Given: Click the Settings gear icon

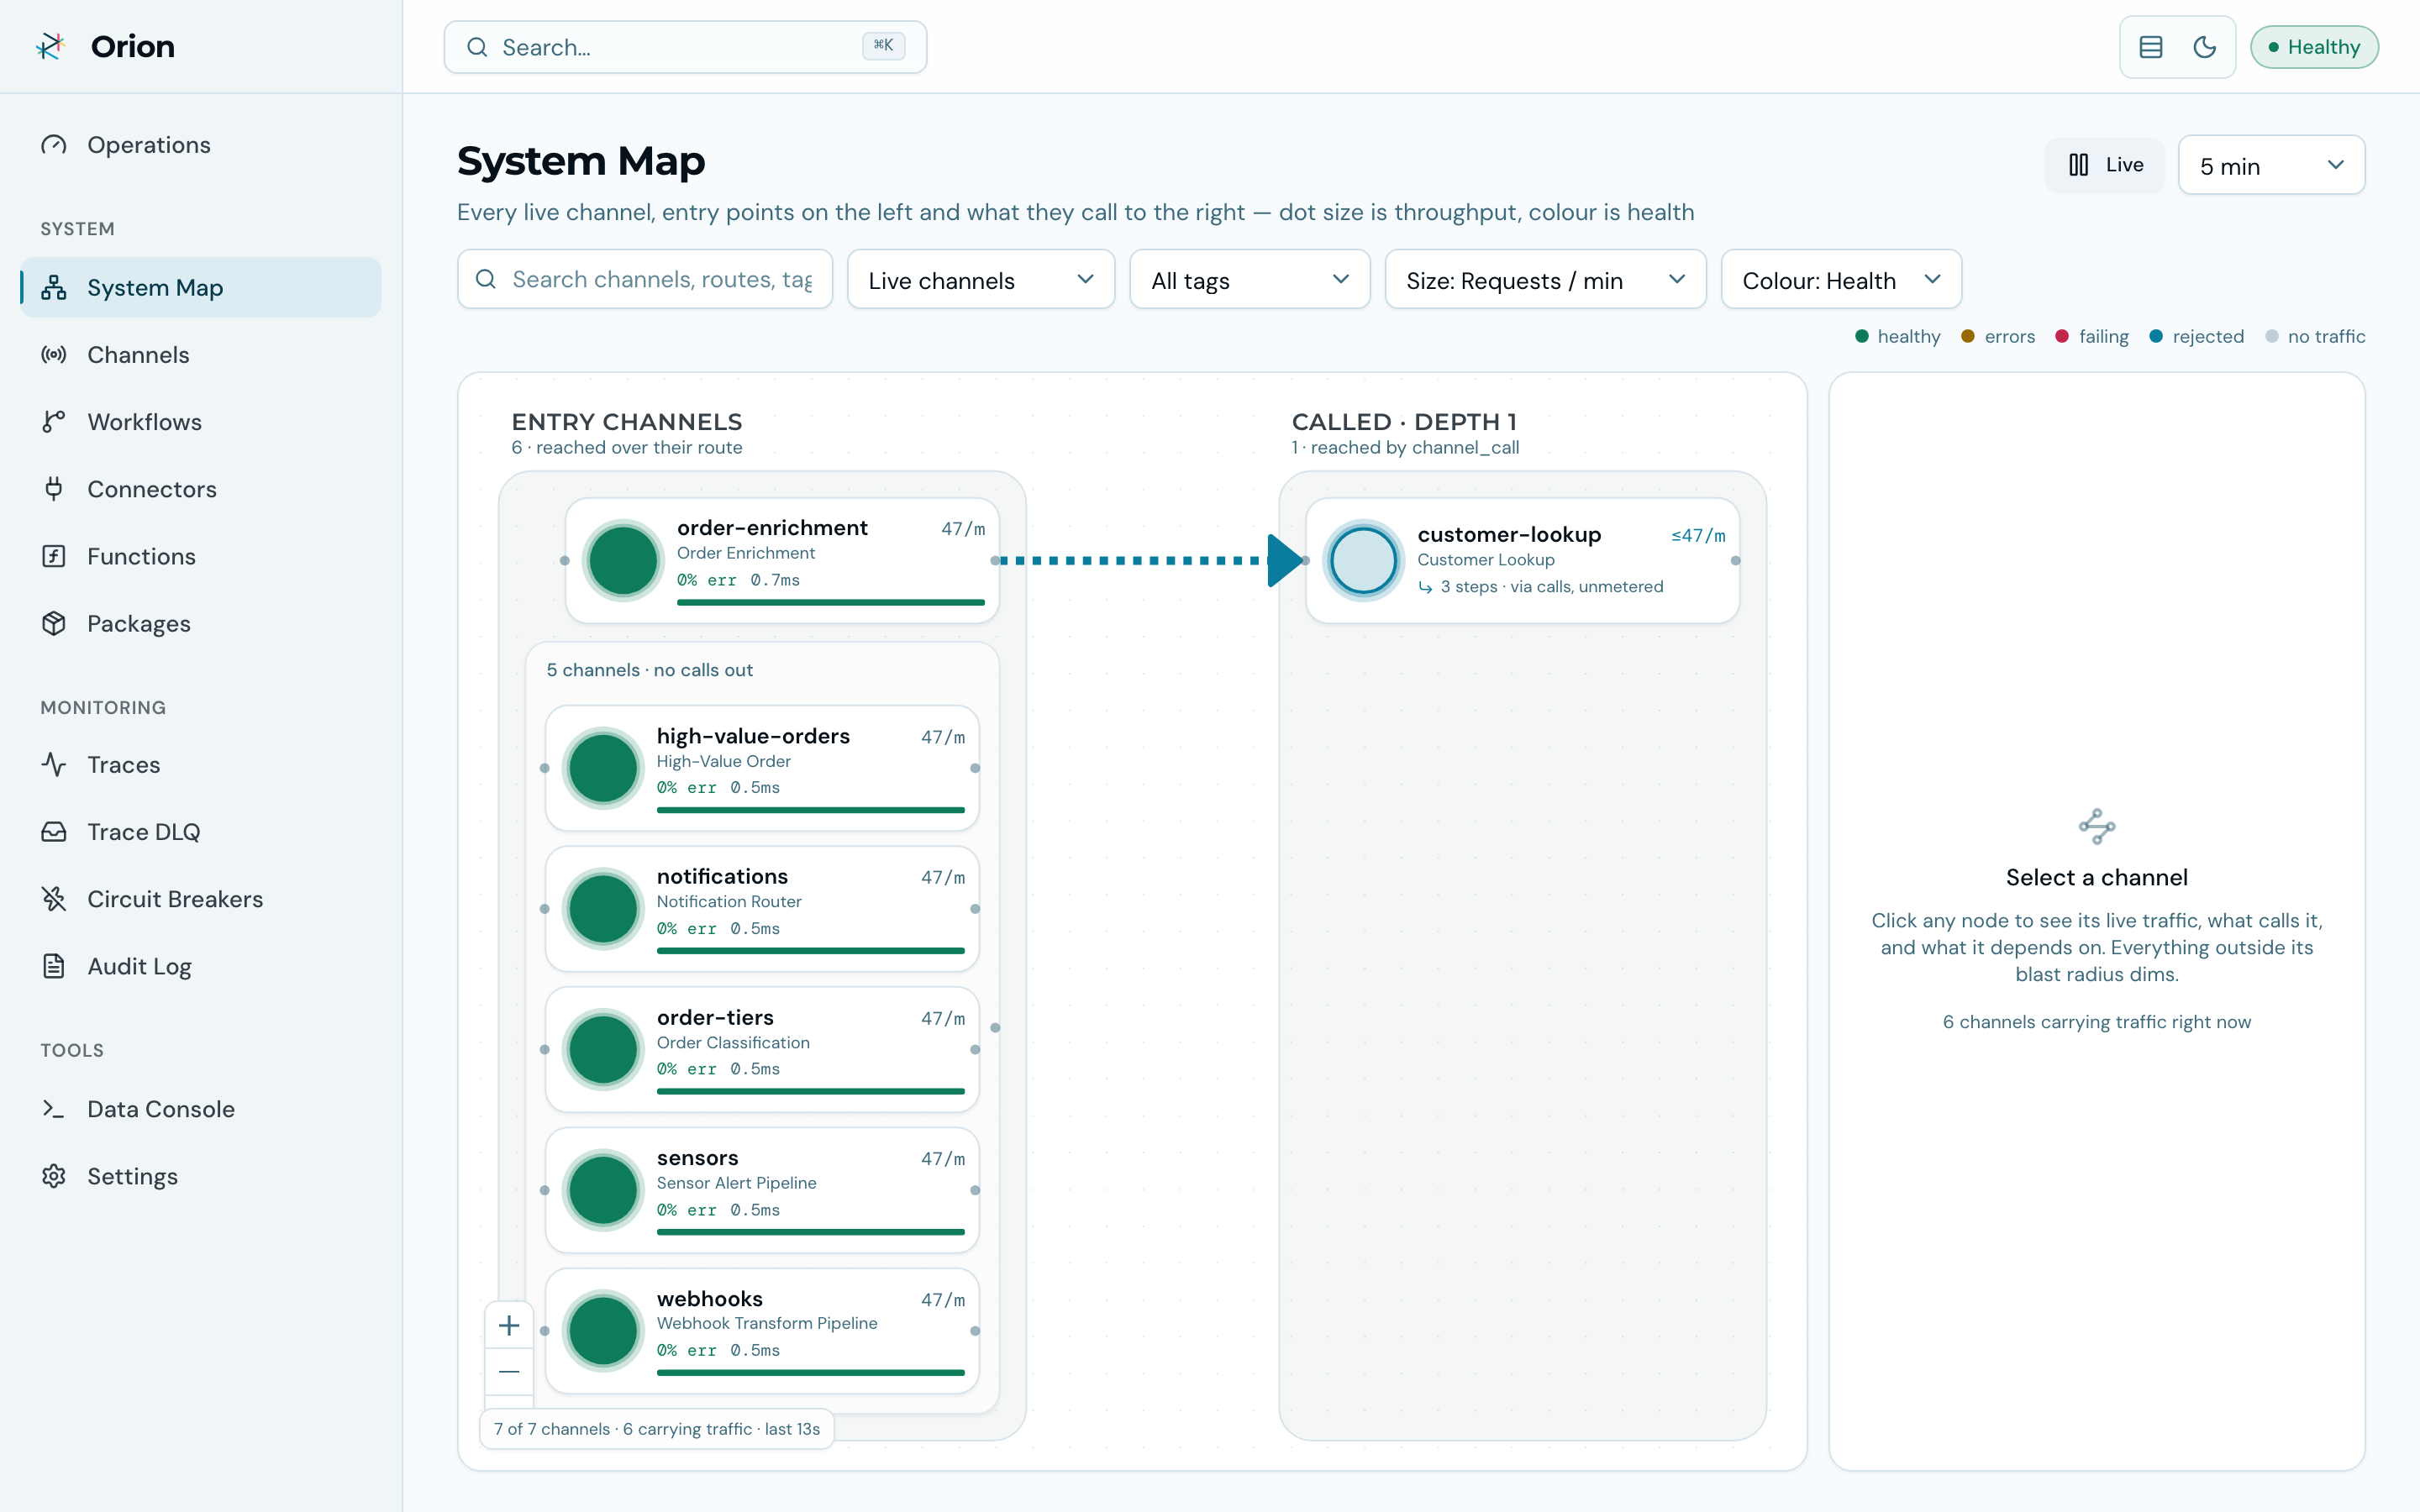Looking at the screenshot, I should point(54,1176).
